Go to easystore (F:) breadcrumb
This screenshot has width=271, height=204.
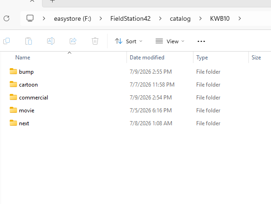coord(72,18)
